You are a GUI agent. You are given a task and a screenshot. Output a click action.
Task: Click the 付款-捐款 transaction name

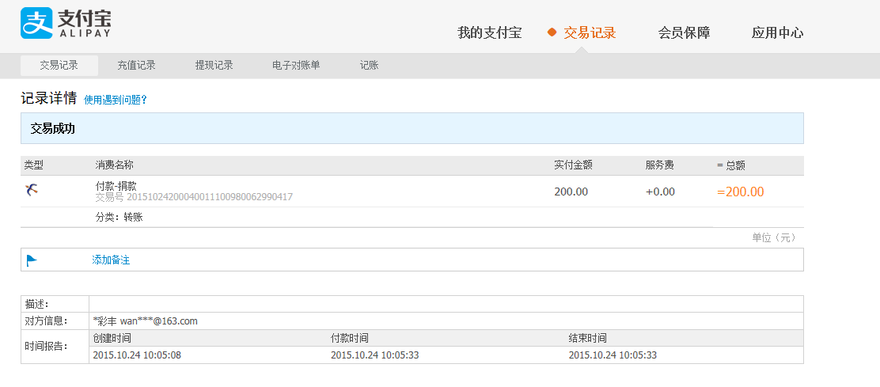116,185
